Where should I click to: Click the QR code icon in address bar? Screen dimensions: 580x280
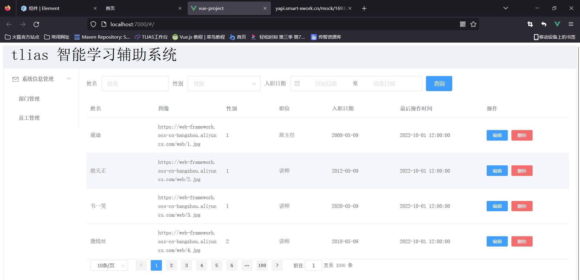click(x=462, y=24)
